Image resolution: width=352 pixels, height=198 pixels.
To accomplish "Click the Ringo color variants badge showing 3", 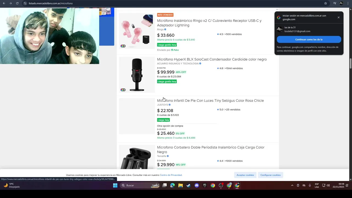I will tap(123, 46).
